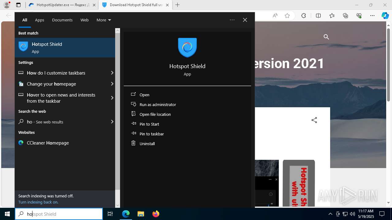This screenshot has height=220, width=392.
Task: Toggle Edge split screen icon
Action: [x=318, y=16]
